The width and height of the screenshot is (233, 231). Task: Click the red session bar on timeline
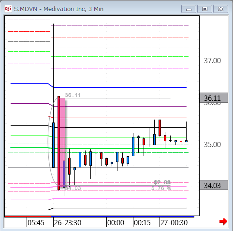pyautogui.click(x=28, y=217)
